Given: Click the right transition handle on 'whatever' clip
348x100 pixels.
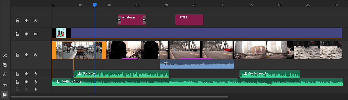Looking at the screenshot, I should click(x=144, y=20).
